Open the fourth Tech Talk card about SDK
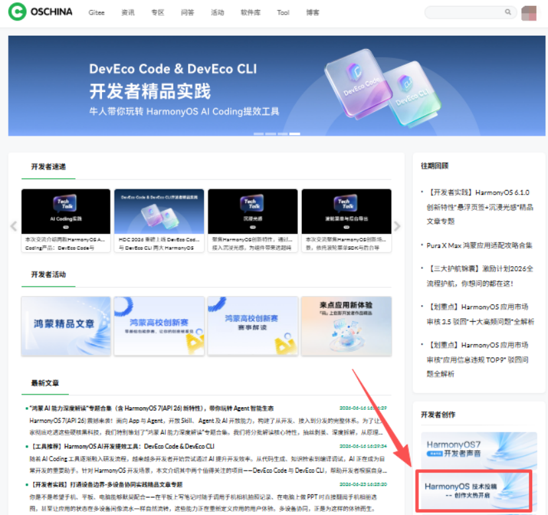Viewport: 548px width, 515px height. click(346, 220)
